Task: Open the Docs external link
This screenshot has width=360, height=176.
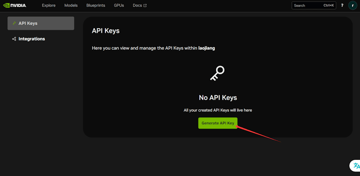Action: [x=140, y=6]
